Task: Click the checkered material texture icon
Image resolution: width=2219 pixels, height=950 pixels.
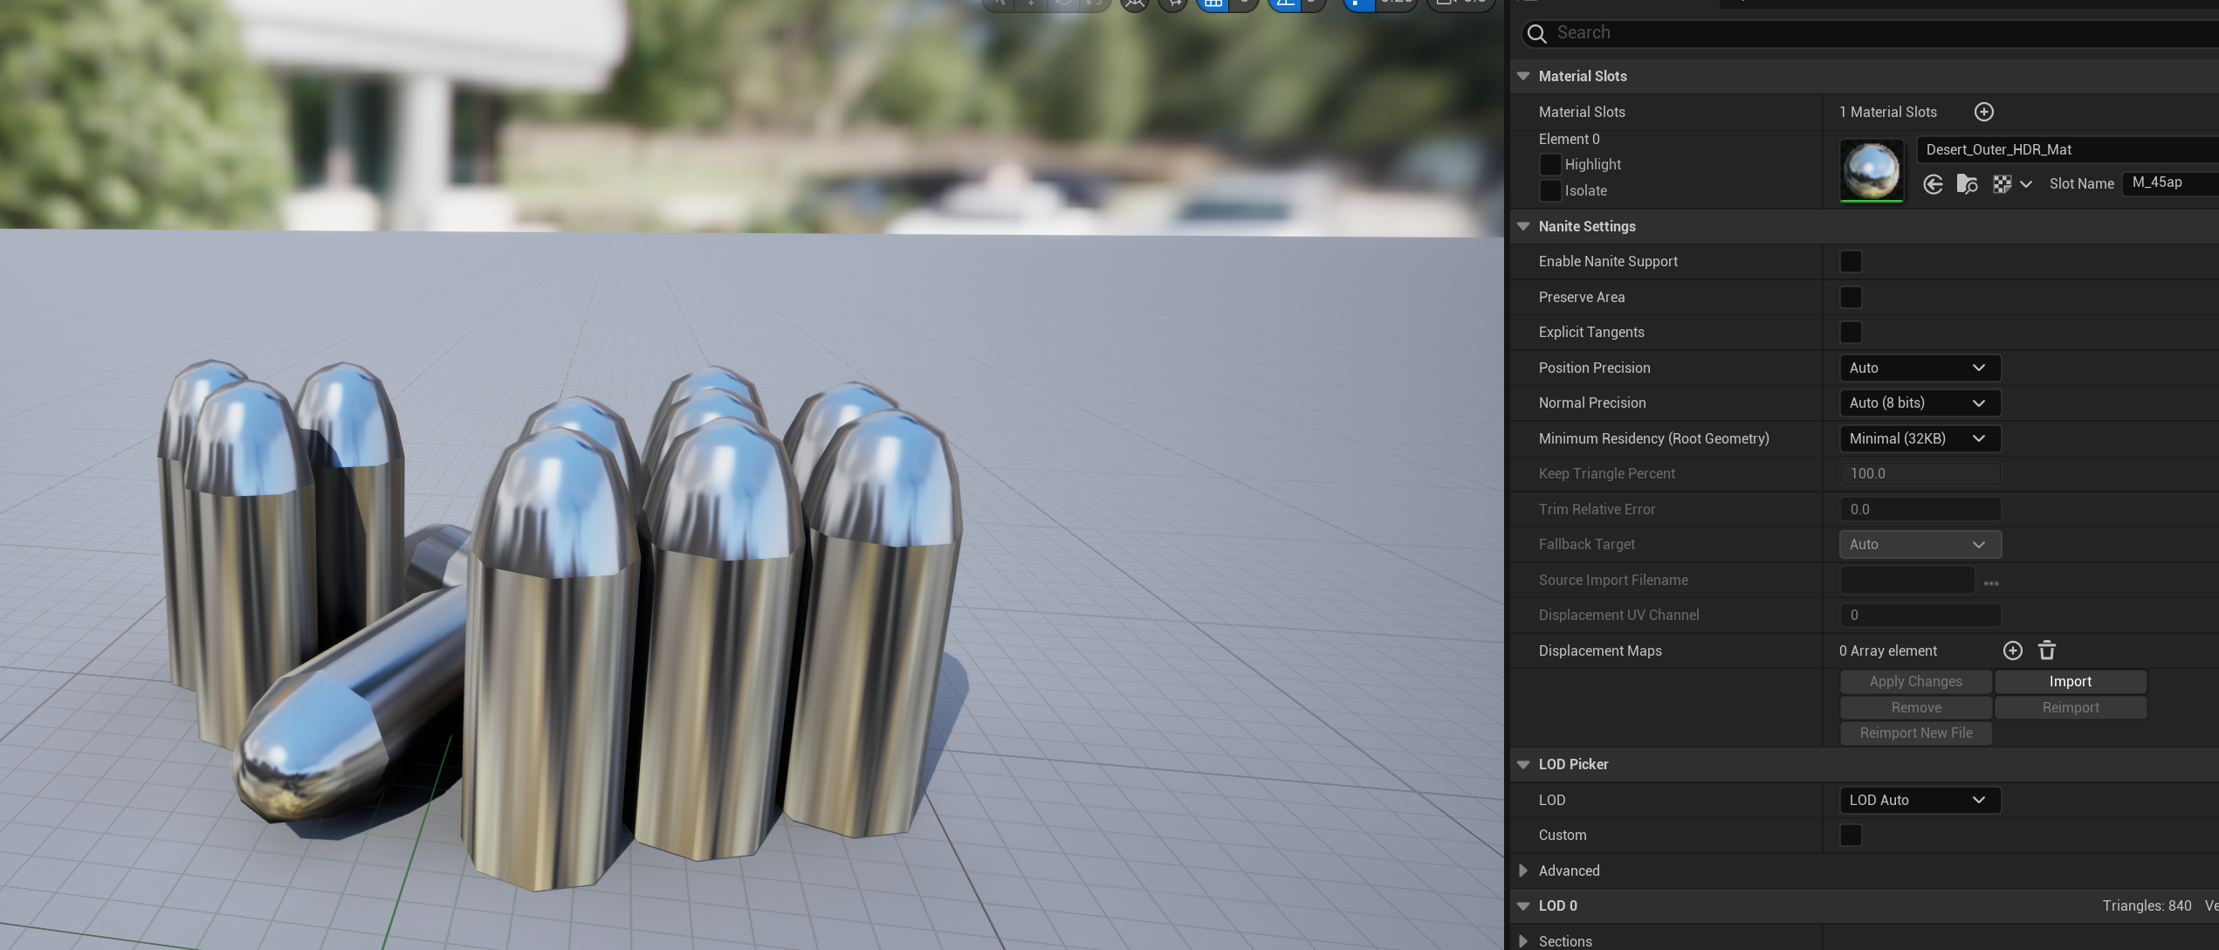Action: coord(2002,184)
